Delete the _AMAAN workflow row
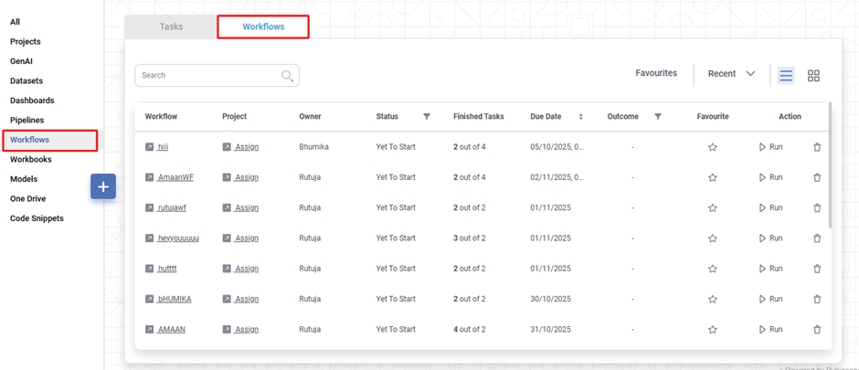 click(x=817, y=330)
